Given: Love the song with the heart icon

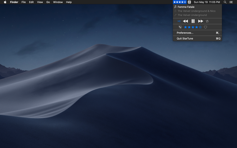Looking at the screenshot, I should [205, 27].
